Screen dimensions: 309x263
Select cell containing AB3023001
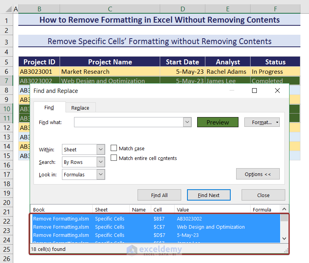click(x=39, y=71)
